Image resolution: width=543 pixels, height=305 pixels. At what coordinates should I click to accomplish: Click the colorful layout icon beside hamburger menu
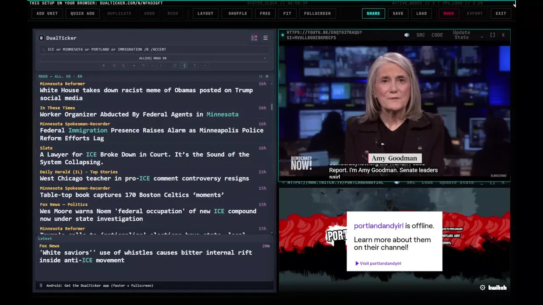[x=254, y=38]
